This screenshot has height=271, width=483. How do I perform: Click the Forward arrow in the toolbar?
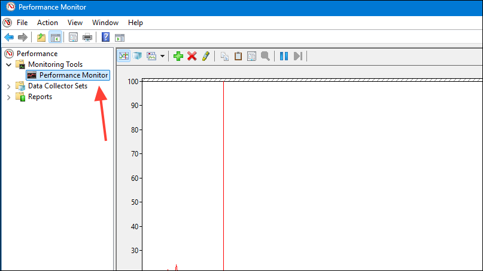(x=23, y=38)
